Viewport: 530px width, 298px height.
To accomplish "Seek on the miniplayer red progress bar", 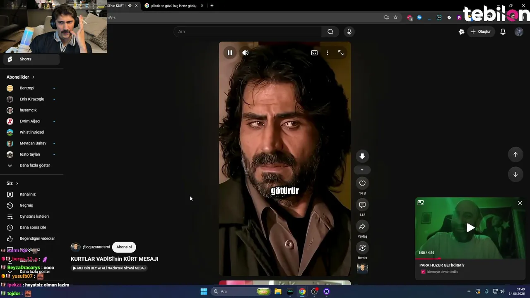I will pyautogui.click(x=470, y=259).
